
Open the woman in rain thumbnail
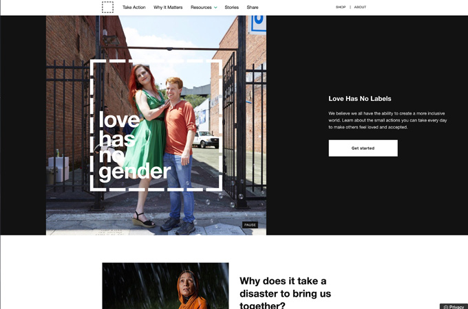(x=165, y=286)
